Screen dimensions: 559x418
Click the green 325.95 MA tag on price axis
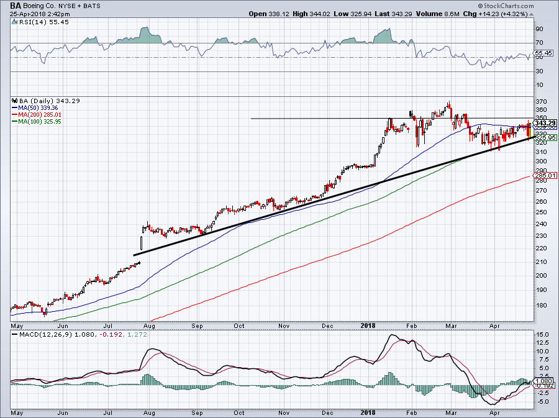pos(546,137)
